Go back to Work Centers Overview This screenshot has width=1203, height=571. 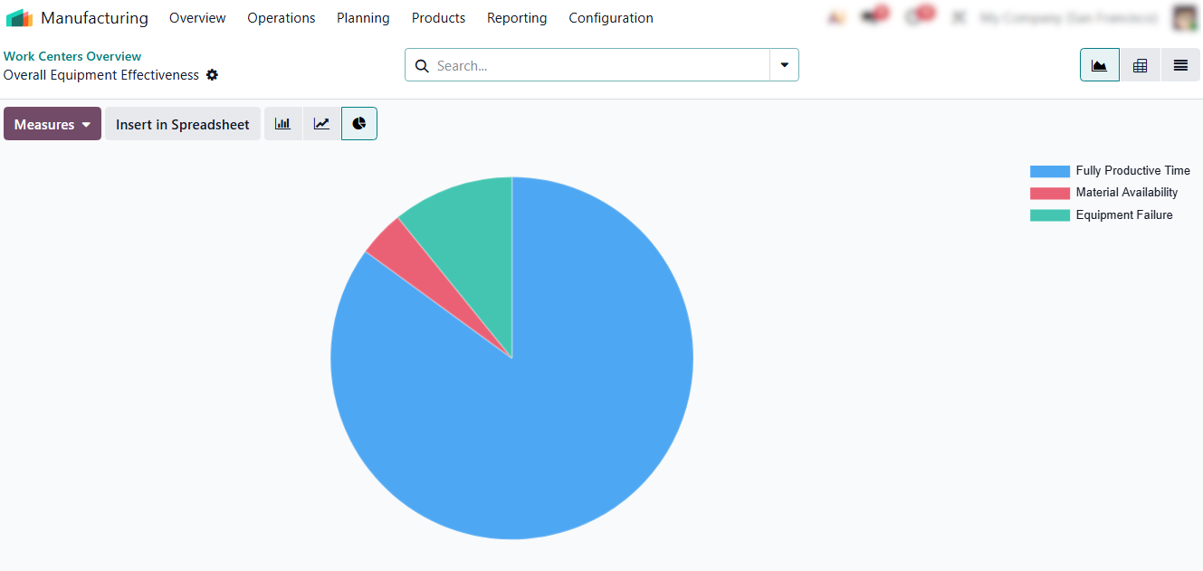pyautogui.click(x=72, y=56)
